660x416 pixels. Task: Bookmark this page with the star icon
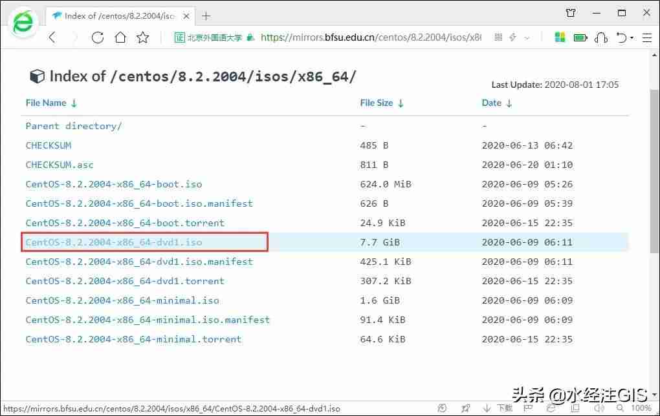143,37
